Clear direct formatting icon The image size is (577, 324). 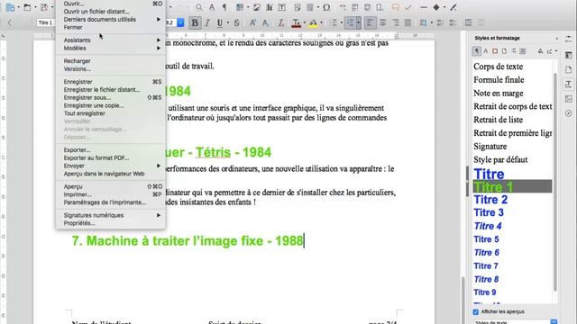[x=280, y=22]
